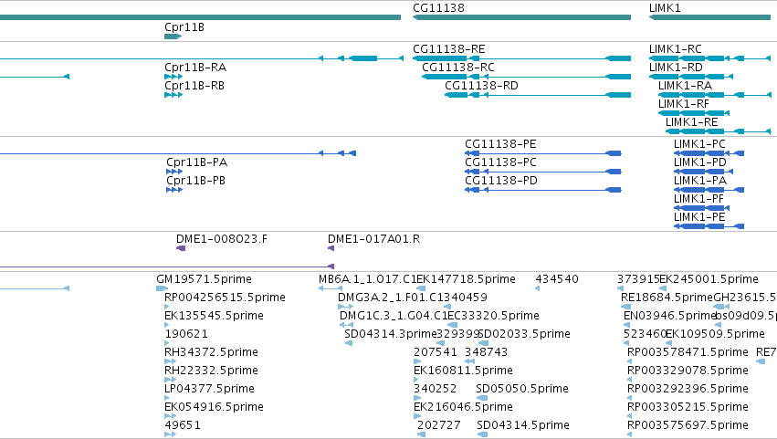Select the RH22332.5prime EST label
Screen dimensions: 777x439
tap(211, 371)
